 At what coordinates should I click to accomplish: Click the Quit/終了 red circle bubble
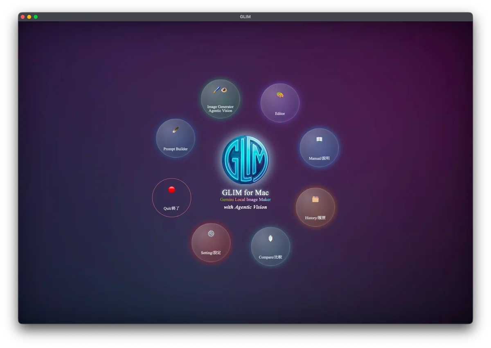[172, 198]
